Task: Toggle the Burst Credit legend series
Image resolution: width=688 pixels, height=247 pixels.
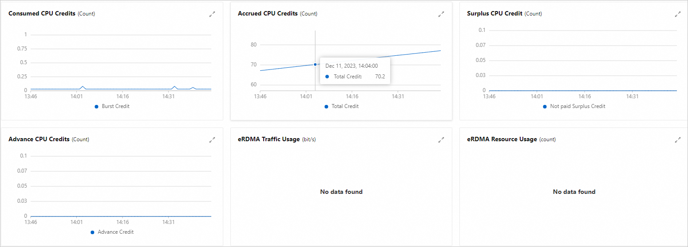Action: point(112,106)
